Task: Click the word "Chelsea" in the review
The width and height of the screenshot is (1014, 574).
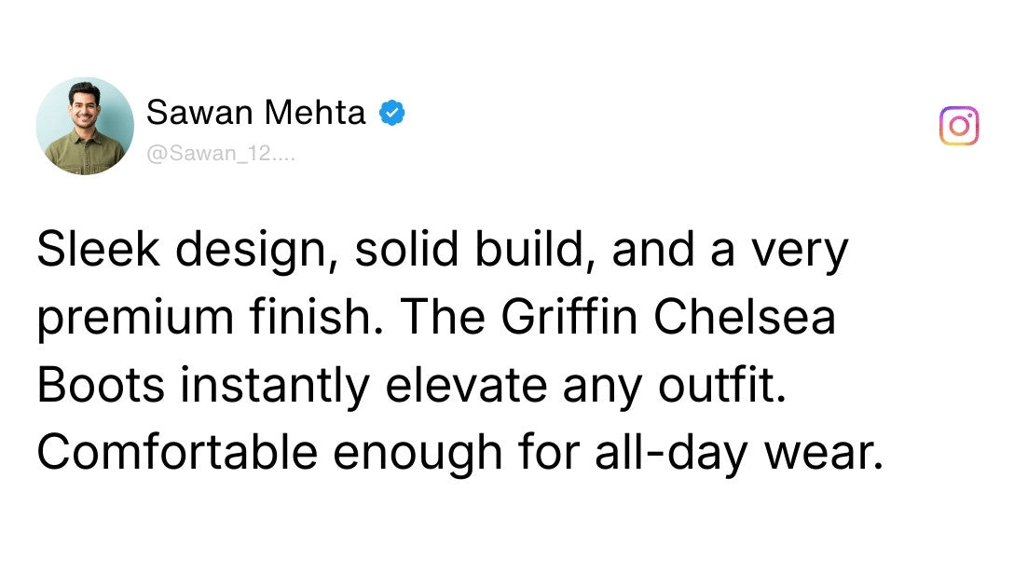Action: (743, 320)
